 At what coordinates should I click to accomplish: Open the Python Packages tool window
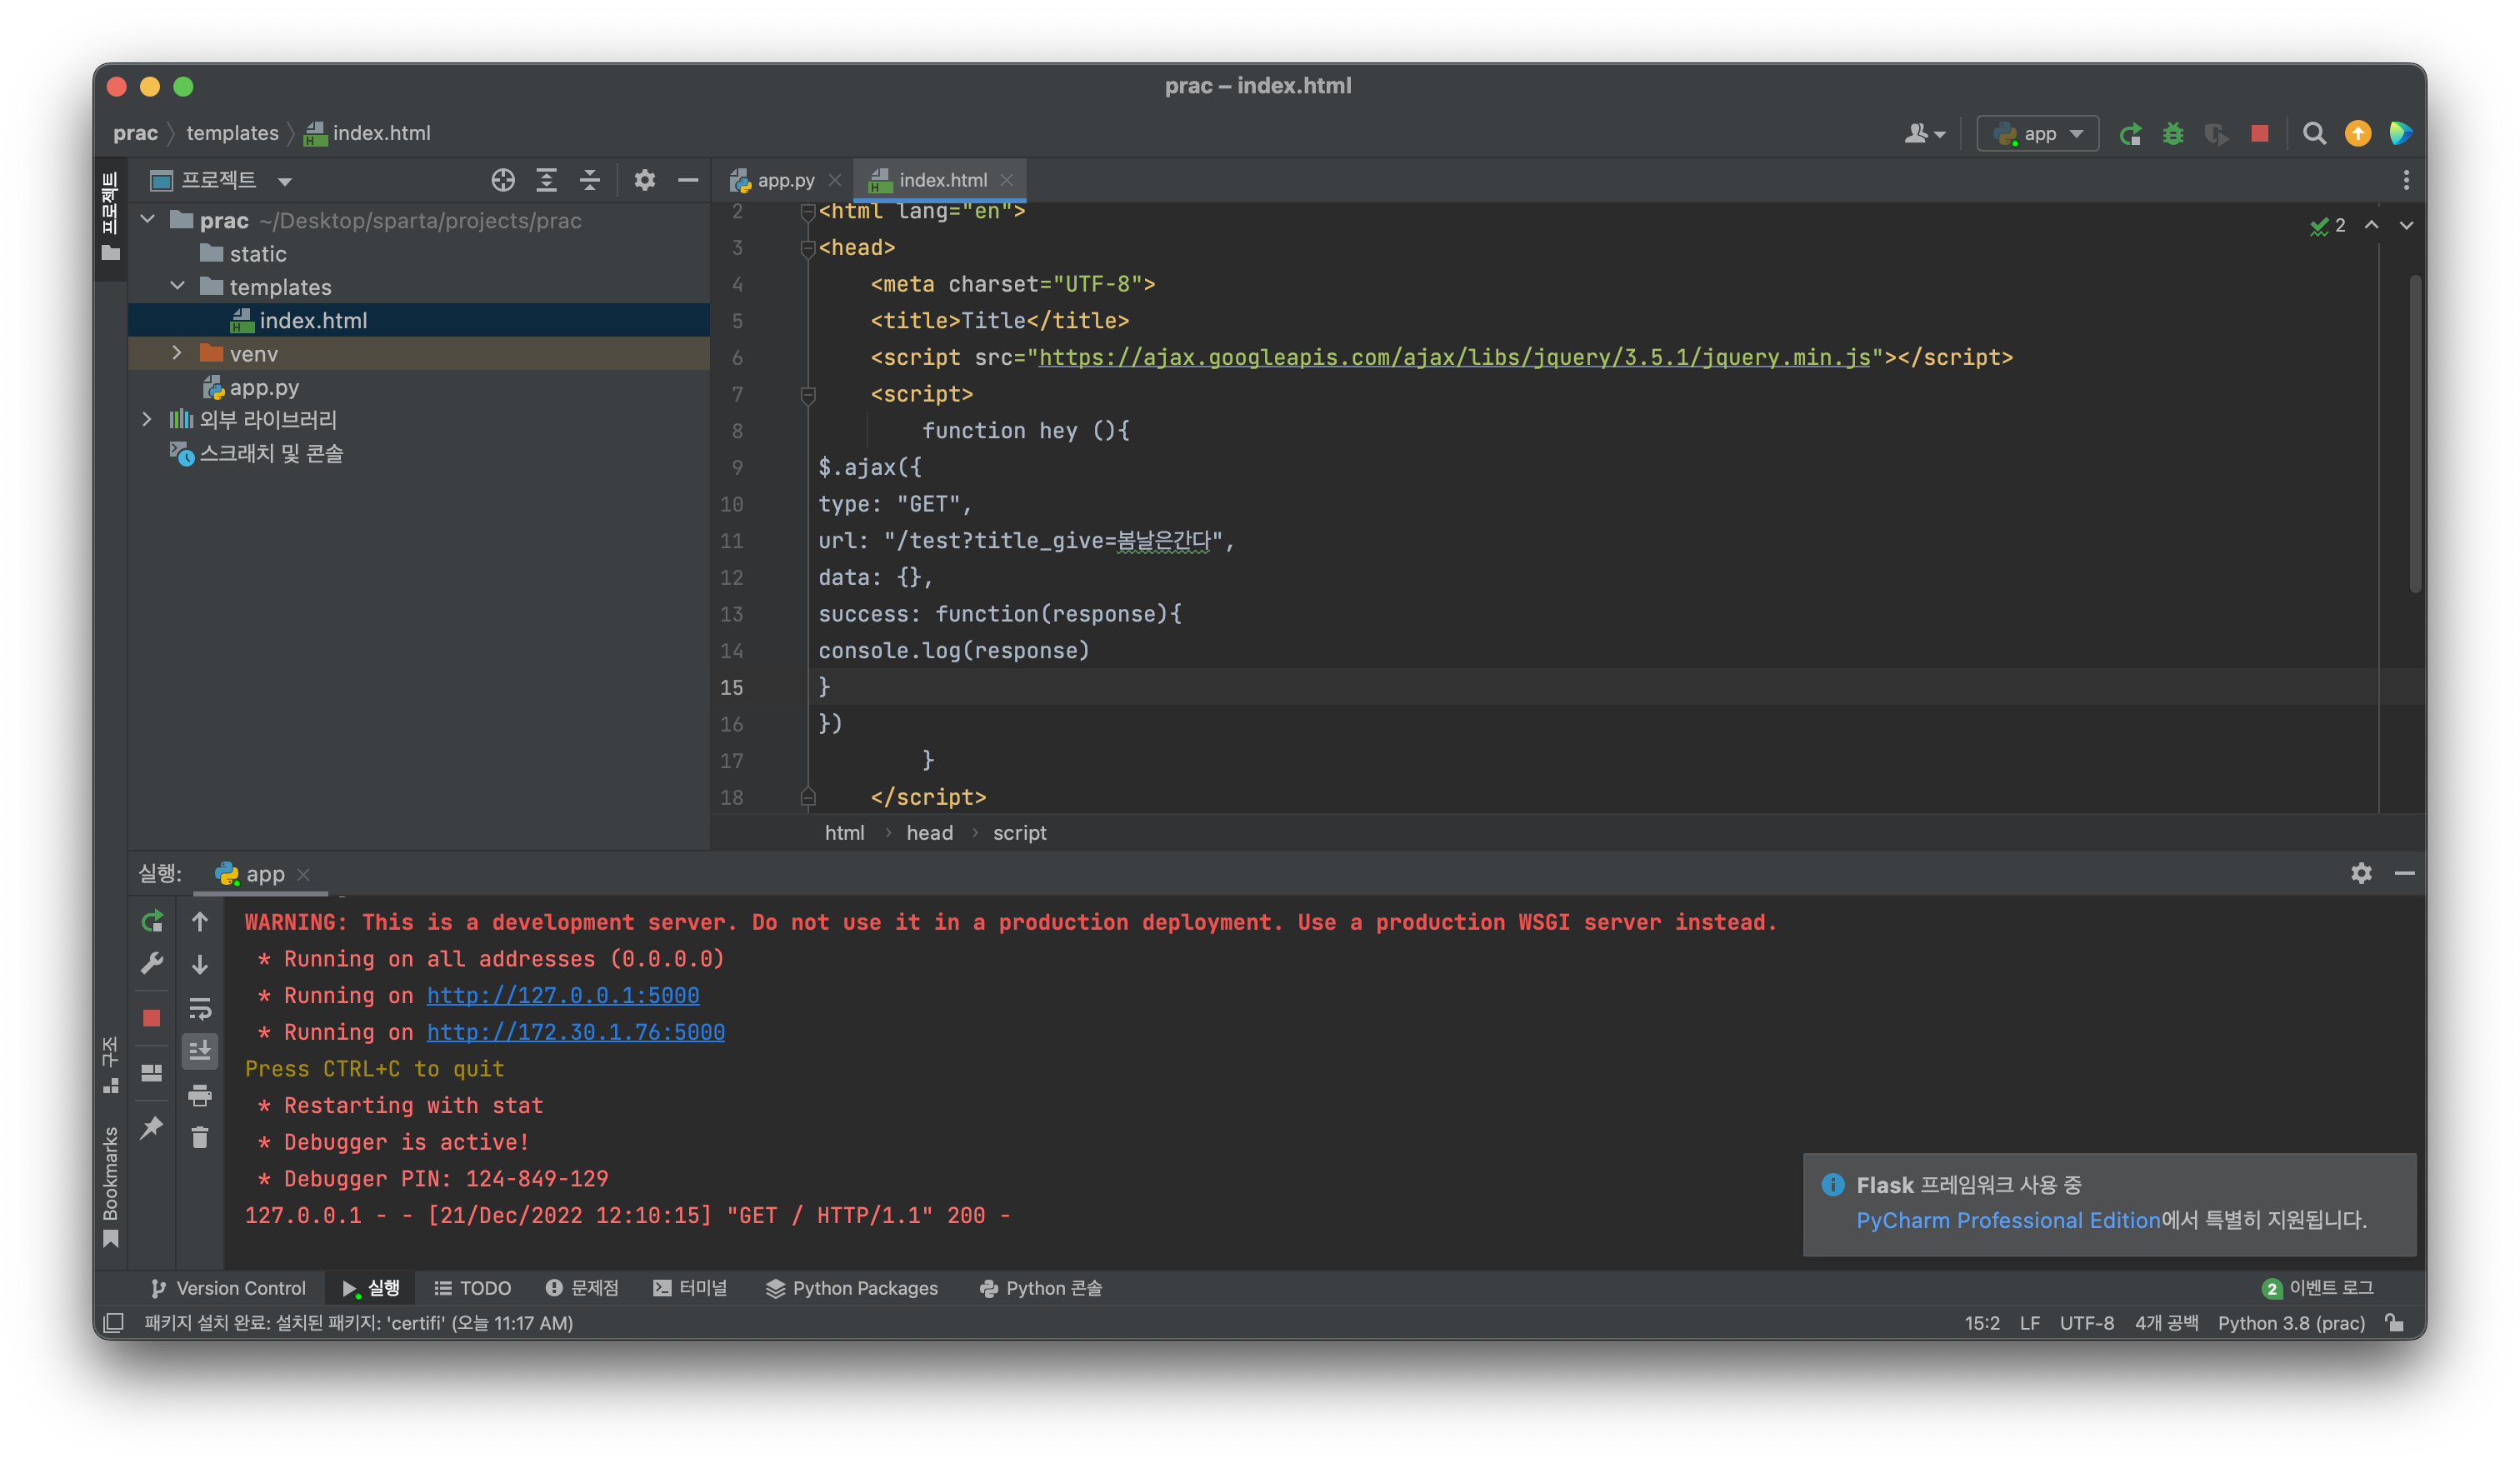[852, 1288]
